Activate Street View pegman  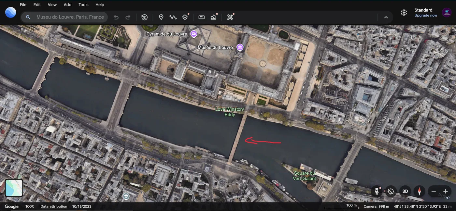(377, 191)
